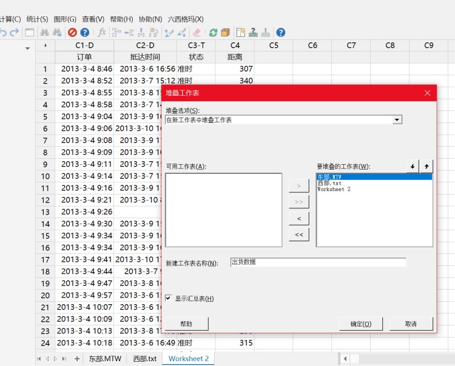Click the window pane toolbar icon
Screen dimensions: 455x366
[29, 33]
